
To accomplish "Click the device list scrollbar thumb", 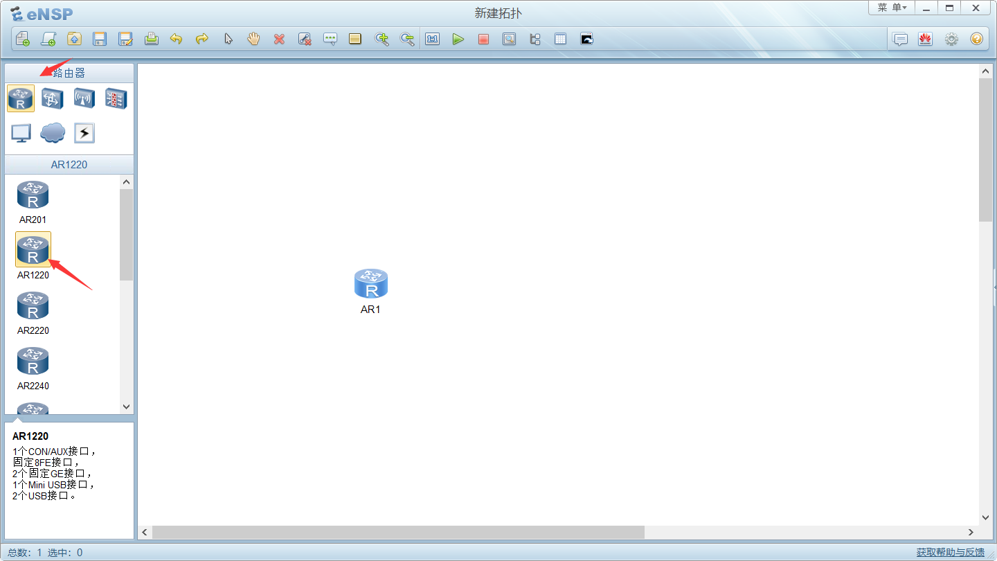I will click(126, 234).
